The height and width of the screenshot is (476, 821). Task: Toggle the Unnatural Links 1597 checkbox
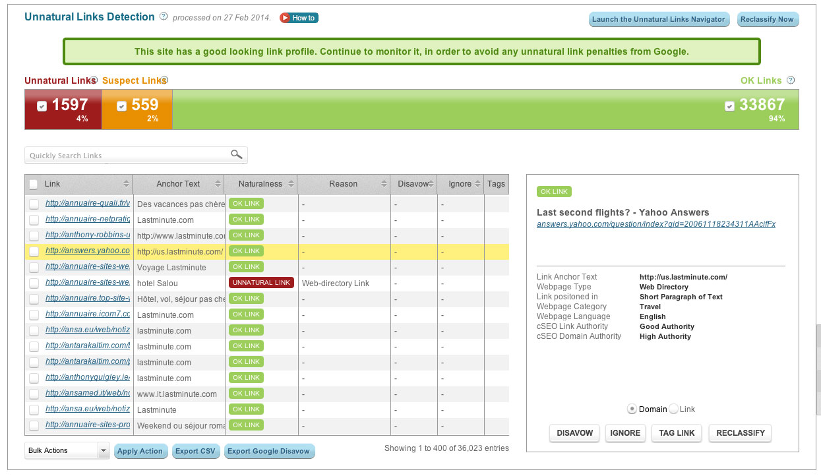42,106
